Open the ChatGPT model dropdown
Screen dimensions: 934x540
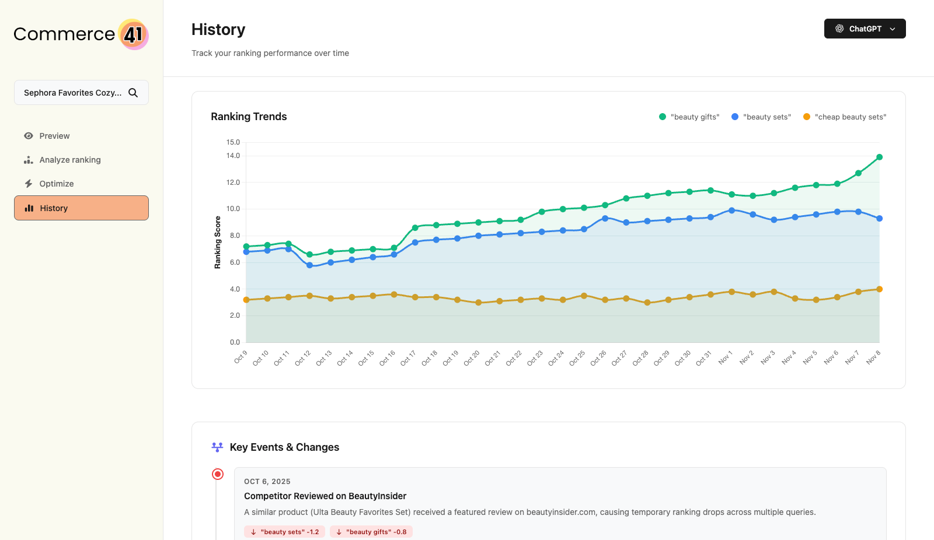[x=865, y=28]
